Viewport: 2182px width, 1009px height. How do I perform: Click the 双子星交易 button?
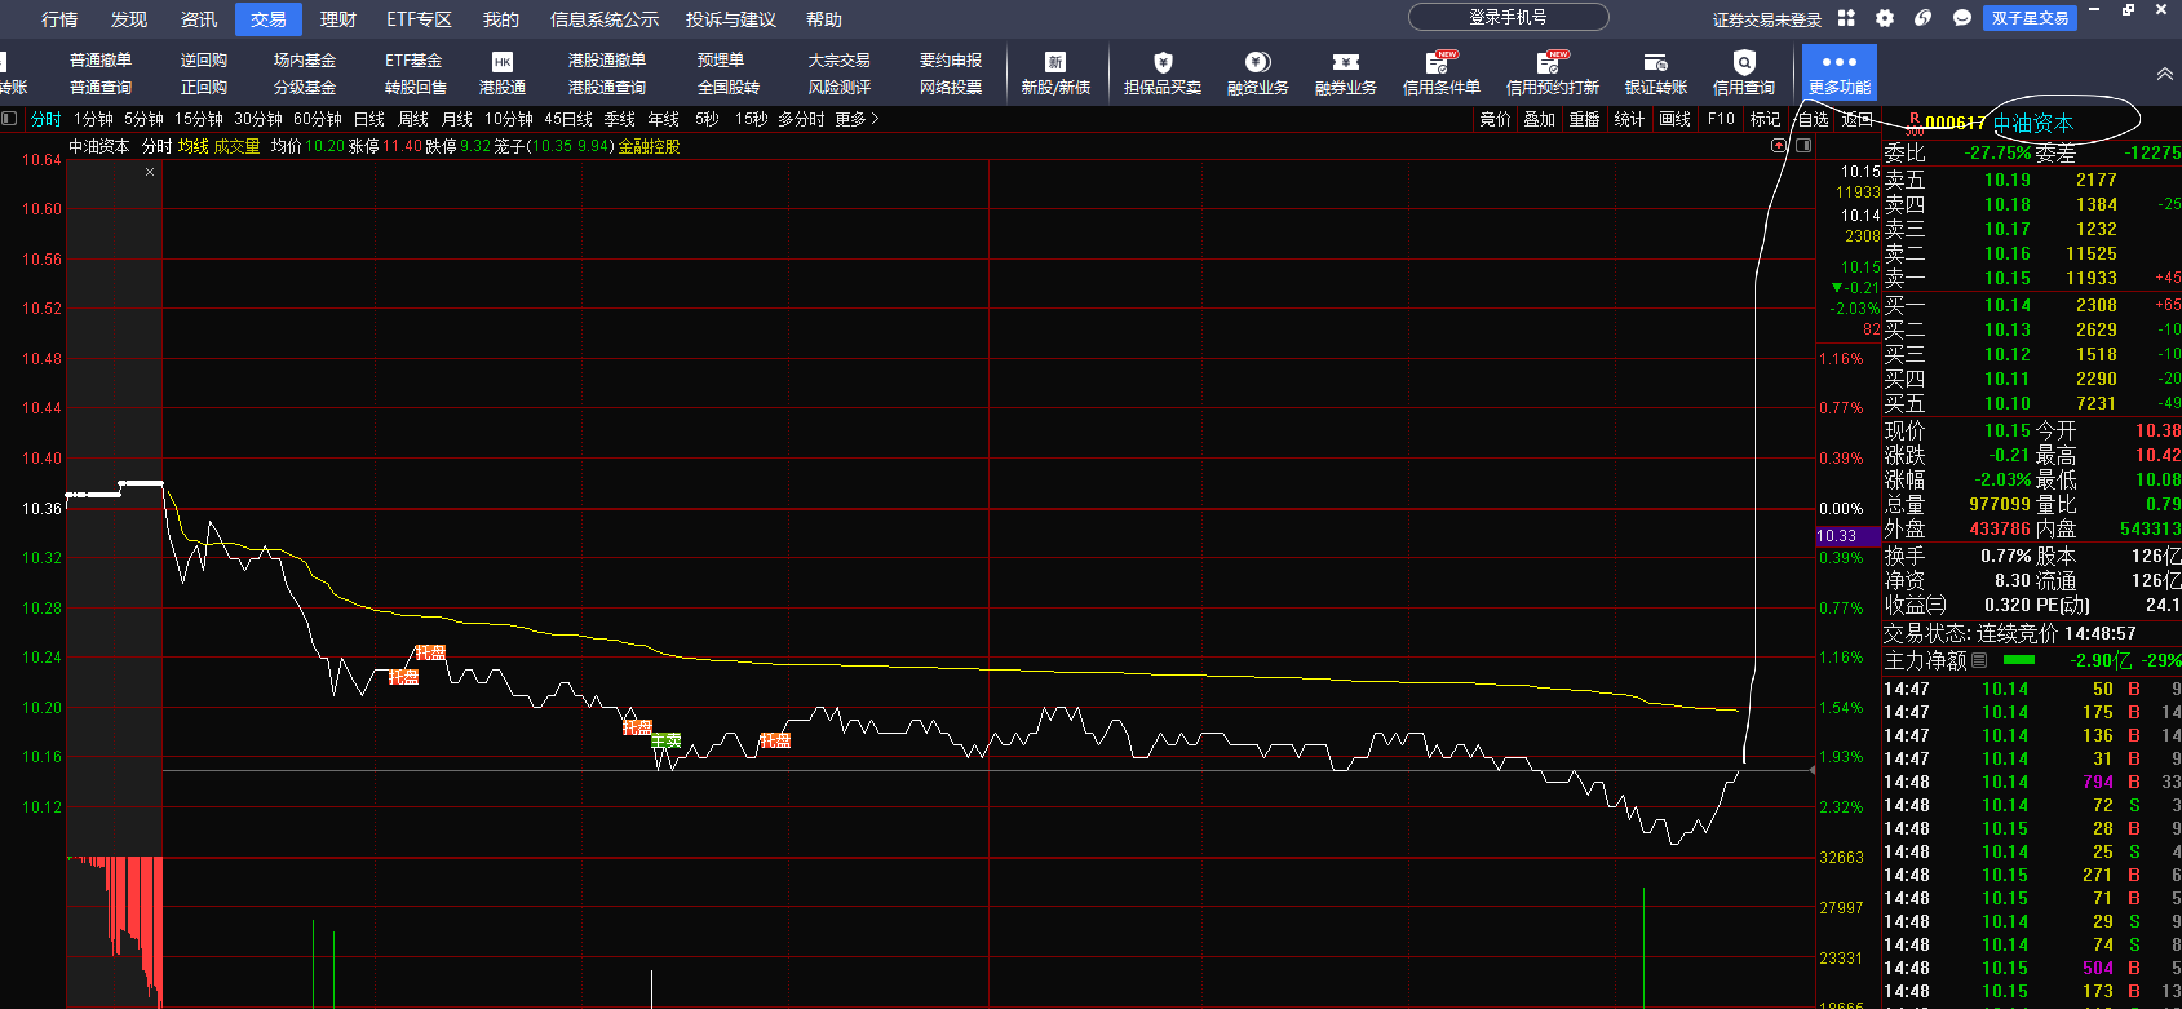(x=2030, y=19)
